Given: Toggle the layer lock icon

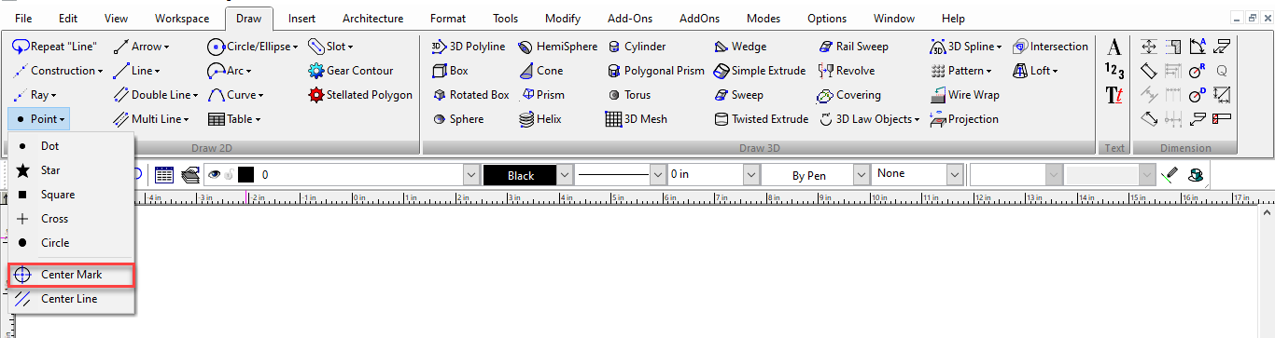Looking at the screenshot, I should coord(229,174).
